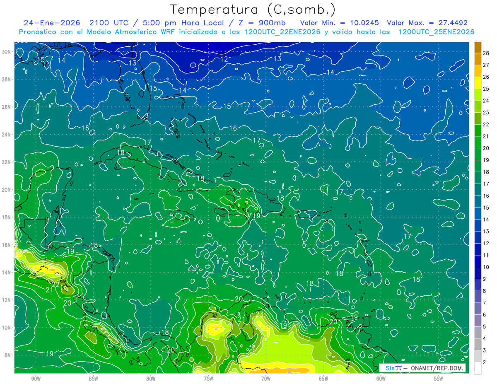Click the green legend swatch between 20 and 21
This screenshot has width=497, height=384.
click(478, 142)
